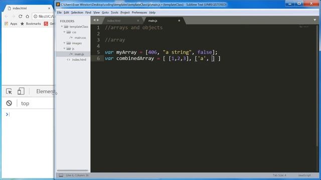Open main.css in the sidebar
Image resolution: width=321 pixels, height=180 pixels.
pos(80,37)
